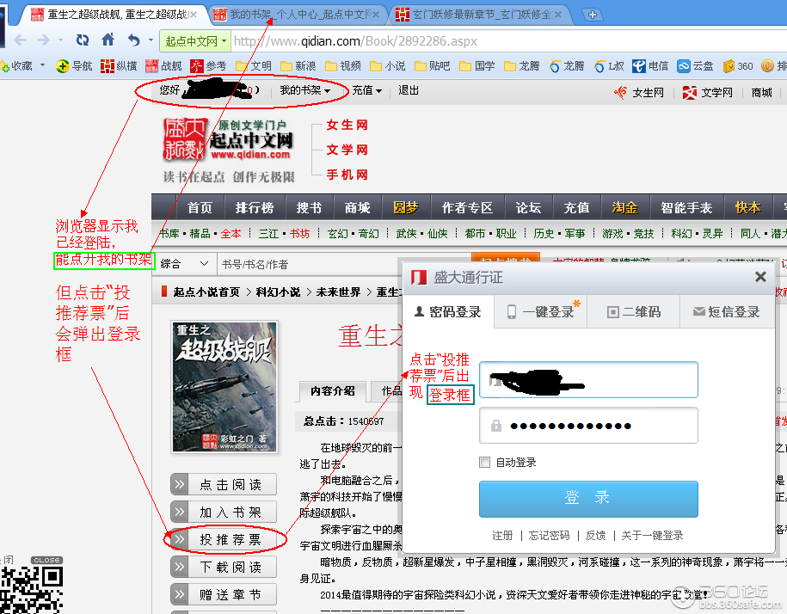Click the address bar URL field
Screen dimensions: 787x614
[x=507, y=41]
